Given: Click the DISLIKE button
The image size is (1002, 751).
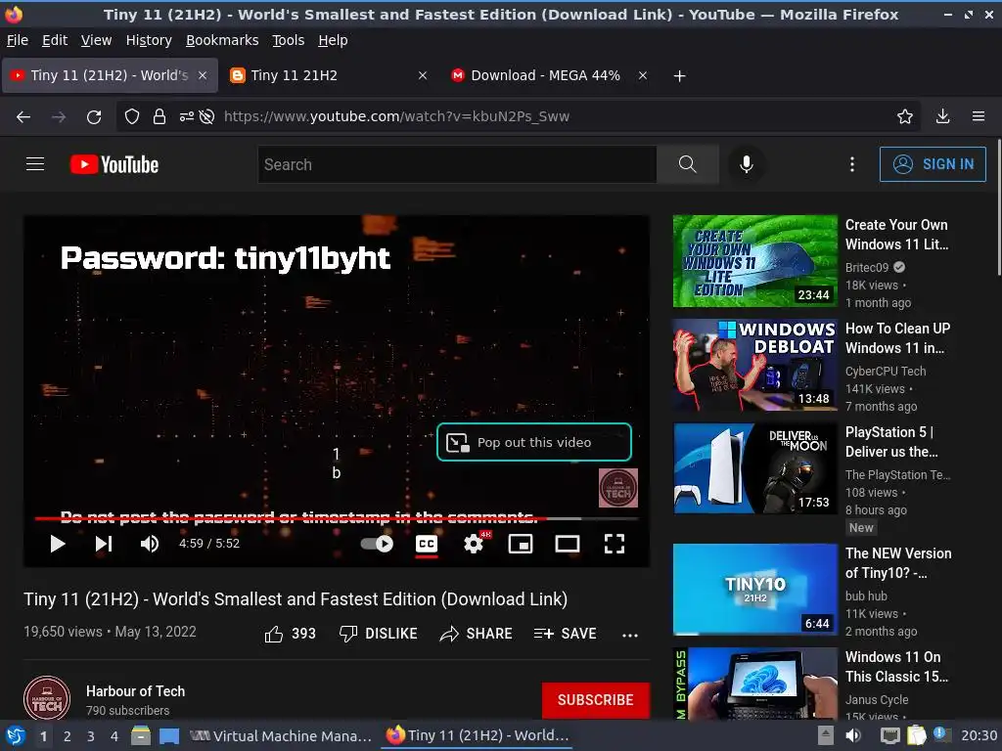Looking at the screenshot, I should (x=379, y=634).
